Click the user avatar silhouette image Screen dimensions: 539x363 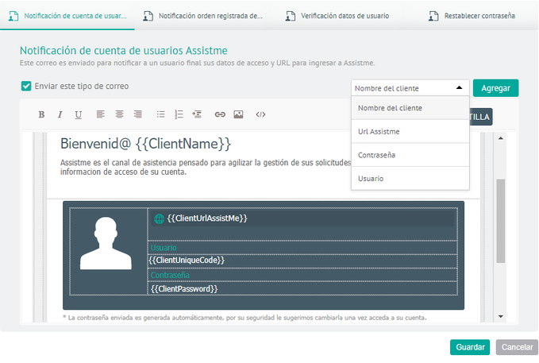coord(106,243)
